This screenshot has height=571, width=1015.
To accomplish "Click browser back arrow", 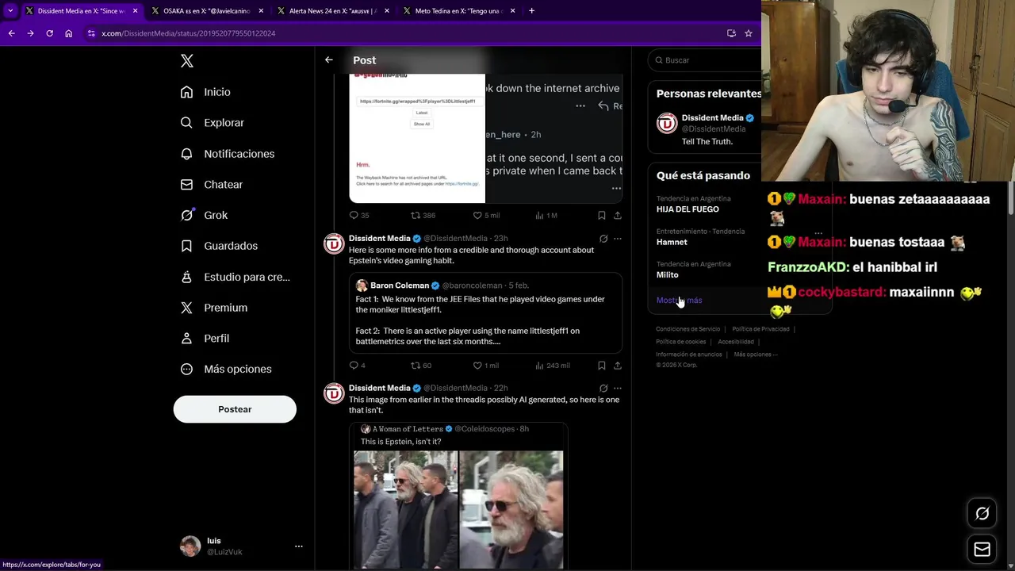I will point(11,33).
